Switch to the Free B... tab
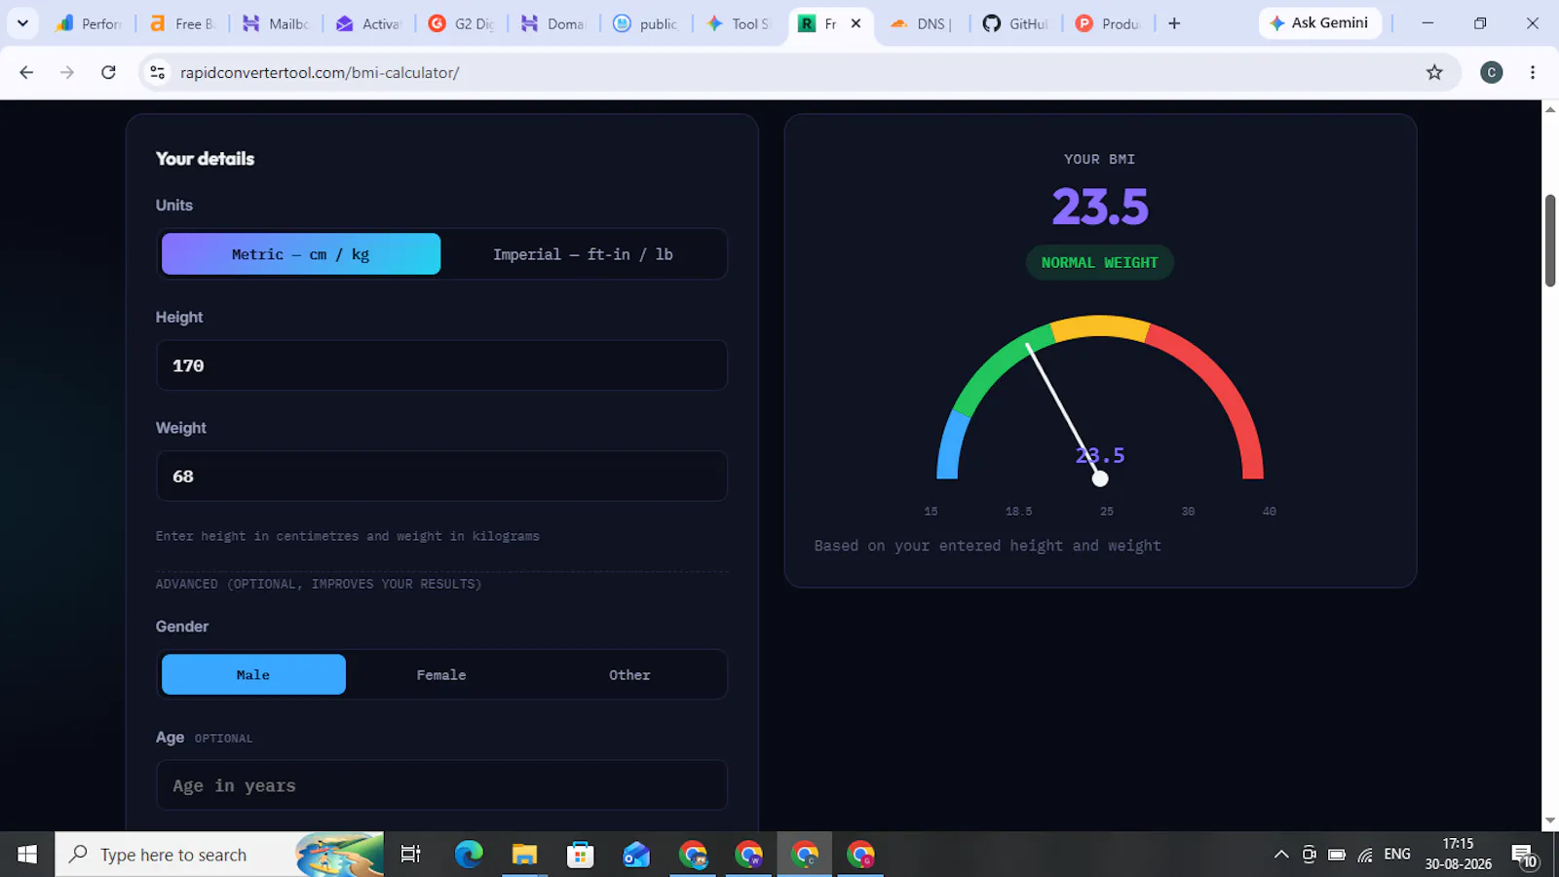This screenshot has height=877, width=1559. 183,23
